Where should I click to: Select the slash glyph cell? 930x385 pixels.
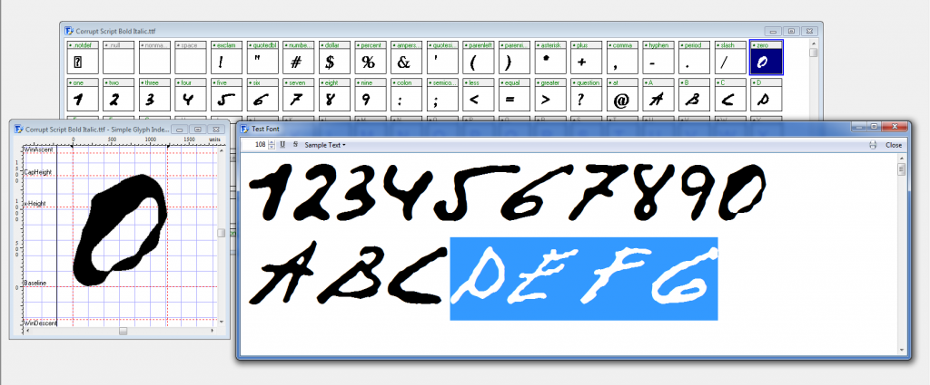click(x=730, y=57)
